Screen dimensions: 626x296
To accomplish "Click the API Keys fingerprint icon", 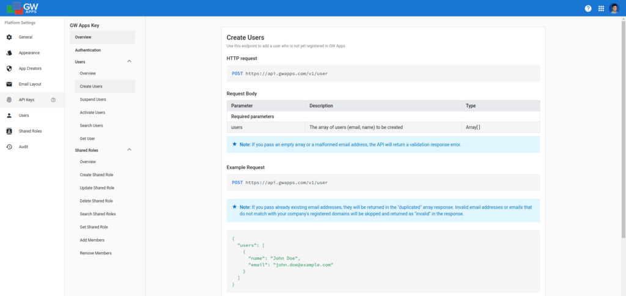I will [9, 100].
